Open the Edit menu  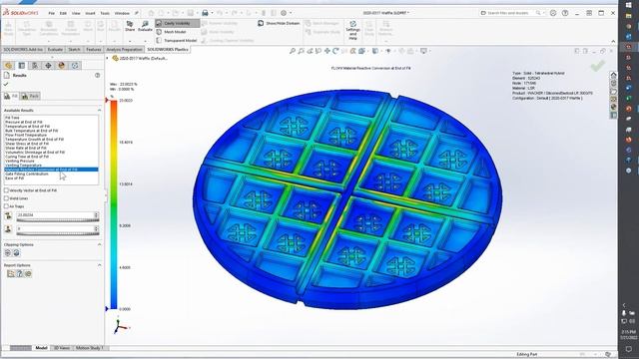[x=63, y=13]
